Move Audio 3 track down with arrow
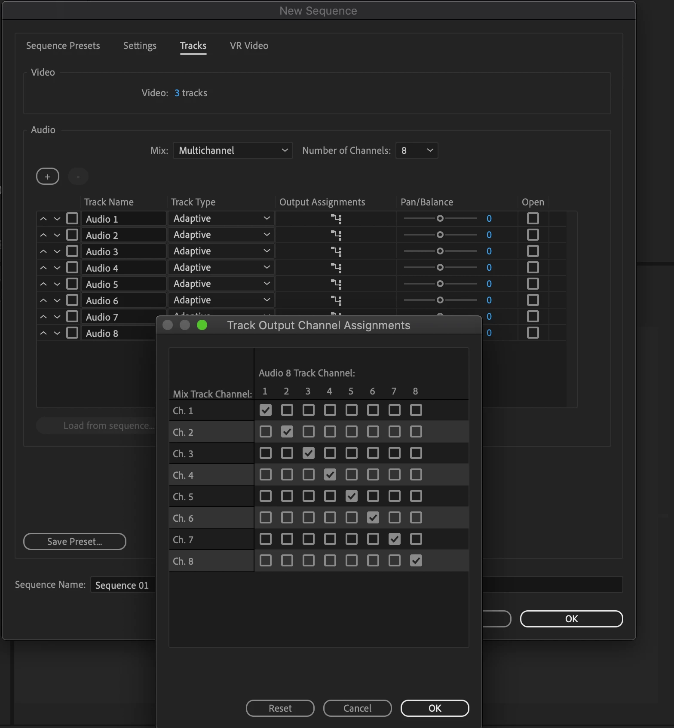674x728 pixels. coord(57,251)
